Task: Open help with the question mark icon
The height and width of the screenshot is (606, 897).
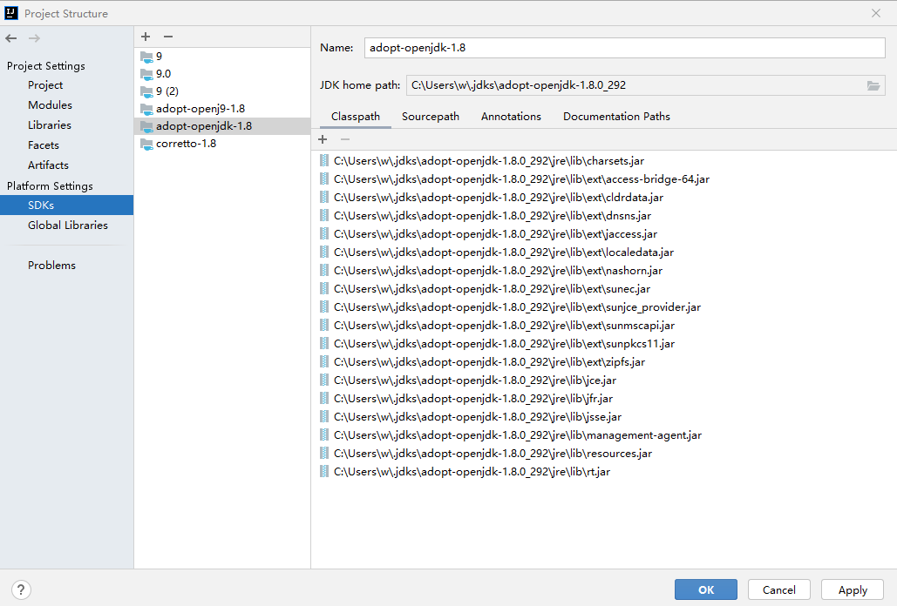Action: coord(21,590)
